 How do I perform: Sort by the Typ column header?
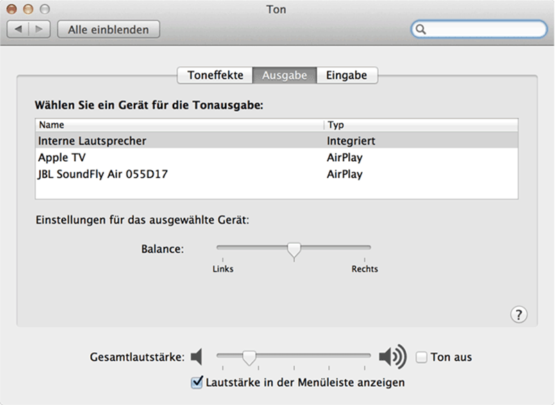point(420,125)
